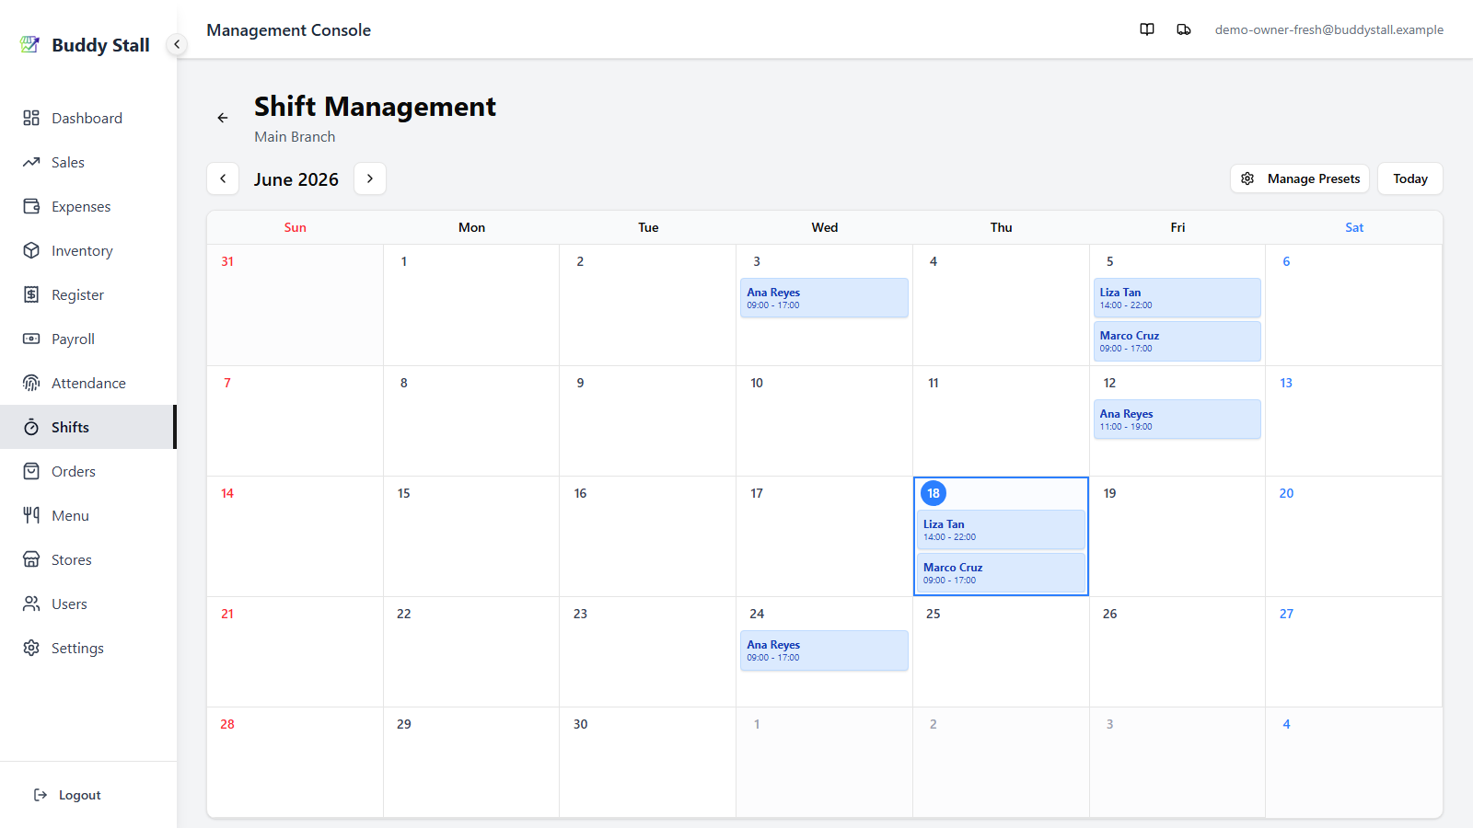This screenshot has width=1473, height=828.
Task: Select June 16 calendar cell
Action: pos(647,536)
